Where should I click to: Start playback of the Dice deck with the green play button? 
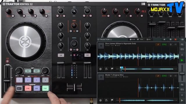point(182,60)
